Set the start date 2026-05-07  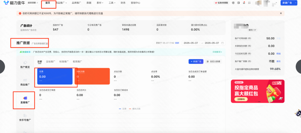(x=191, y=43)
